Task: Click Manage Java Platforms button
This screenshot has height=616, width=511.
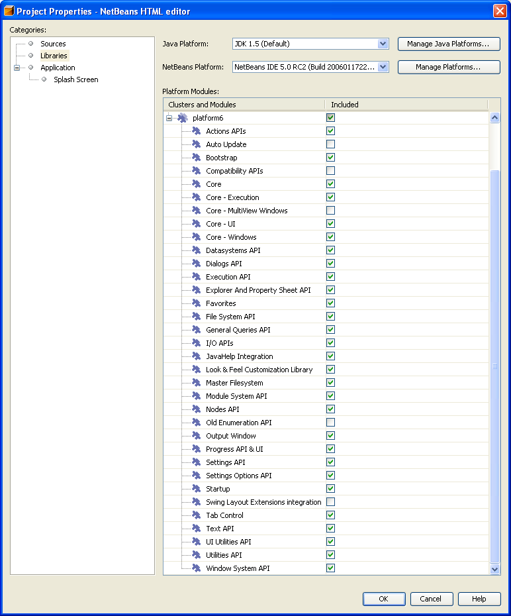Action: [449, 44]
